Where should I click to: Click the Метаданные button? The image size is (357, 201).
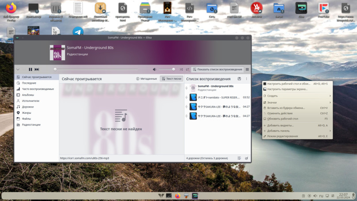(146, 79)
